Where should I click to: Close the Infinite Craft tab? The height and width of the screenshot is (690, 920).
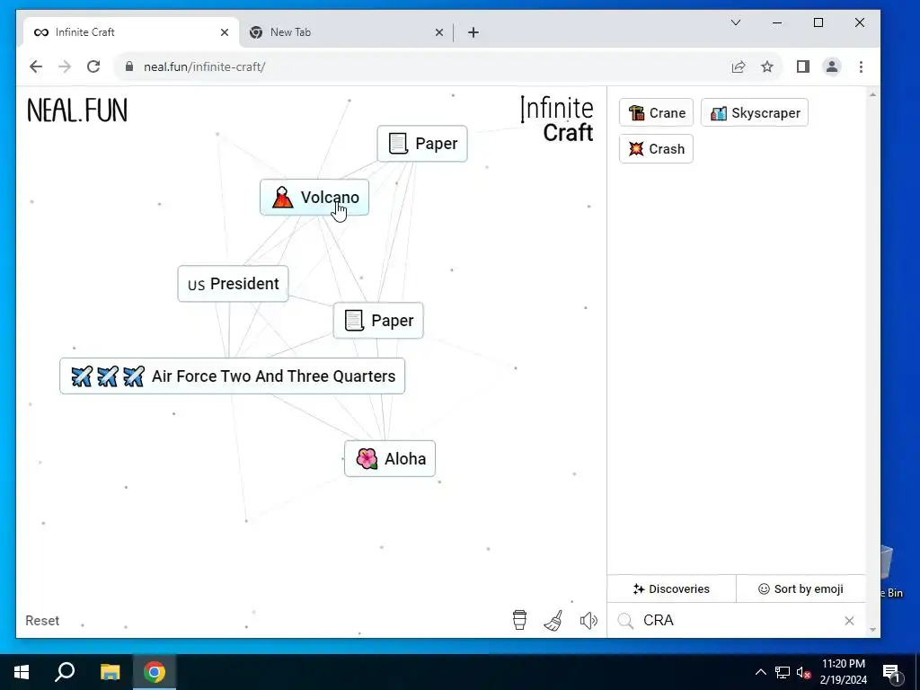[224, 32]
